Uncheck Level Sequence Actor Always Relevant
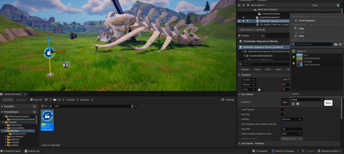 click(x=282, y=124)
